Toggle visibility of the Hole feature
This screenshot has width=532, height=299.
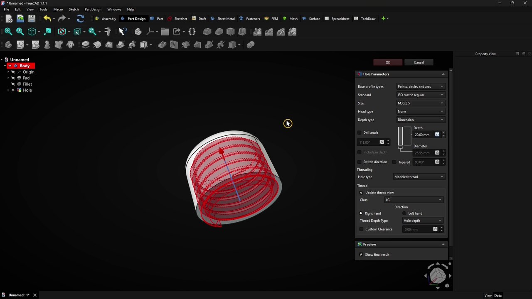[x=13, y=90]
